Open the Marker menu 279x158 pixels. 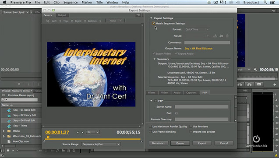[x=87, y=2]
